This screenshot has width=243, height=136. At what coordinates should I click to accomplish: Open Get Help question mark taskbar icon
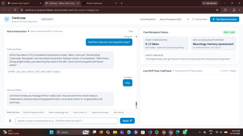click(129, 132)
